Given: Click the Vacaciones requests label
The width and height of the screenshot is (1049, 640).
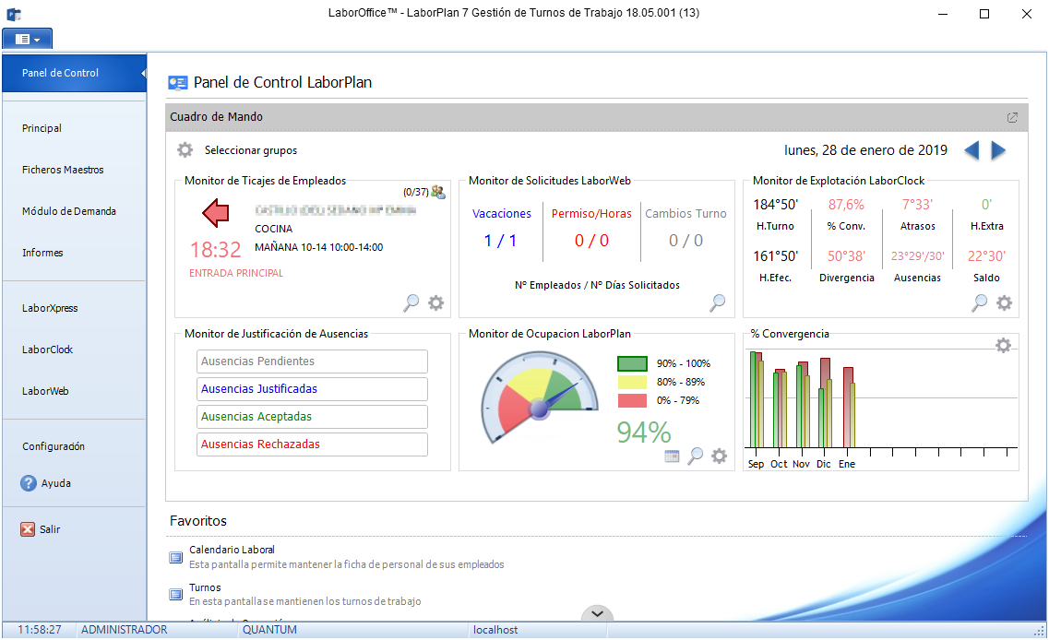Looking at the screenshot, I should pyautogui.click(x=502, y=214).
